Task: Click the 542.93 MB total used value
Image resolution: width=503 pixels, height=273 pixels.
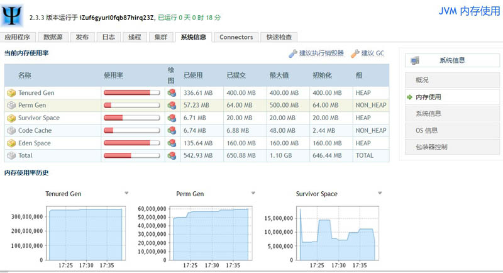Action: click(198, 155)
